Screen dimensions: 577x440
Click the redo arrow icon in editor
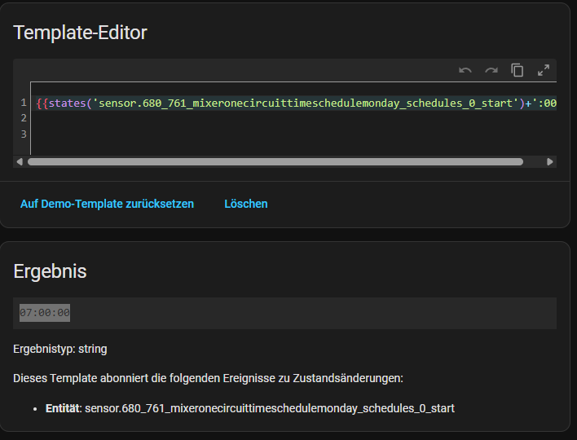(491, 71)
